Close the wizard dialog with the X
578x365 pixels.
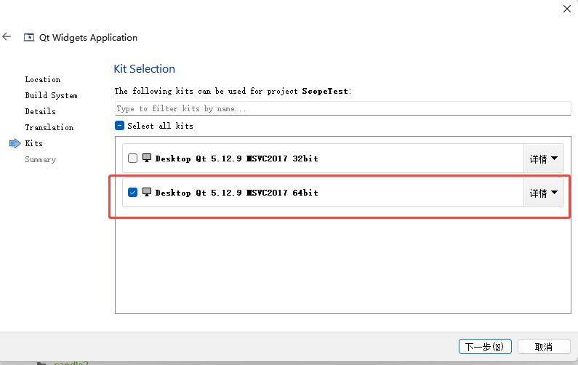tap(566, 8)
